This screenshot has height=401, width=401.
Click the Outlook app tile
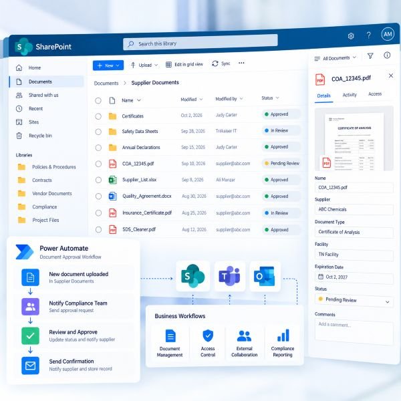pyautogui.click(x=265, y=276)
